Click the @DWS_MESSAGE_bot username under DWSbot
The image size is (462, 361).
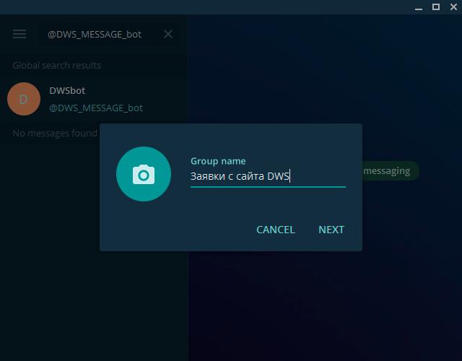coord(96,108)
